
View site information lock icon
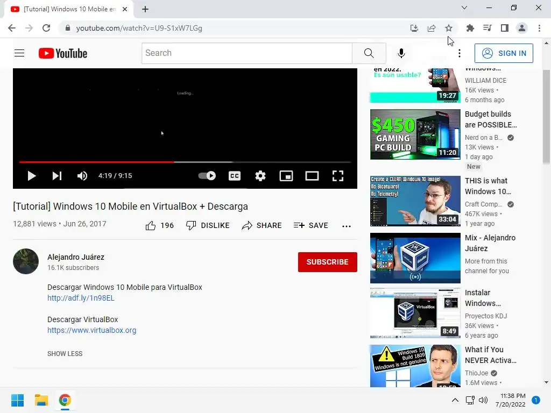[68, 28]
